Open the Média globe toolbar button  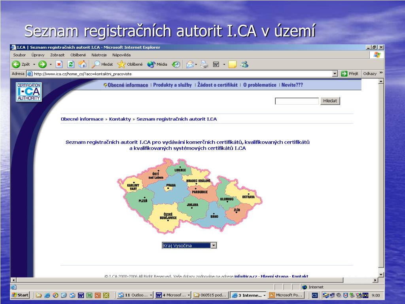pyautogui.click(x=157, y=65)
